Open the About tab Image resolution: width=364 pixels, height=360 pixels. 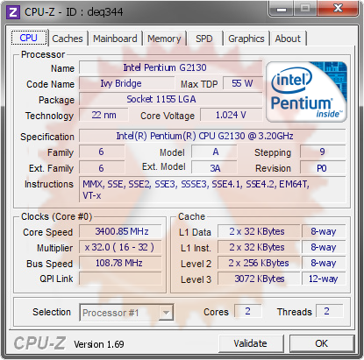[288, 39]
